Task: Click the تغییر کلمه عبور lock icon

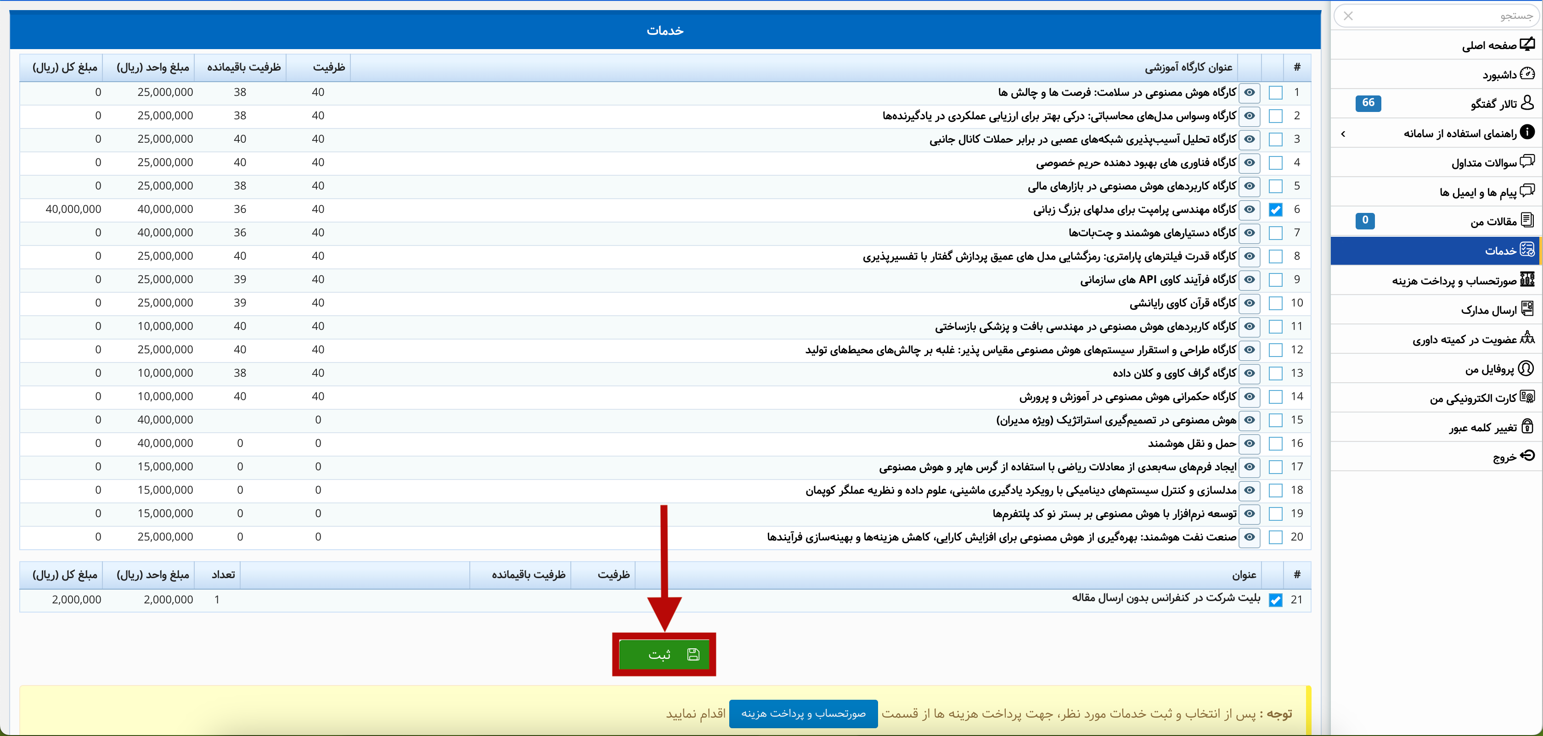Action: pos(1527,427)
